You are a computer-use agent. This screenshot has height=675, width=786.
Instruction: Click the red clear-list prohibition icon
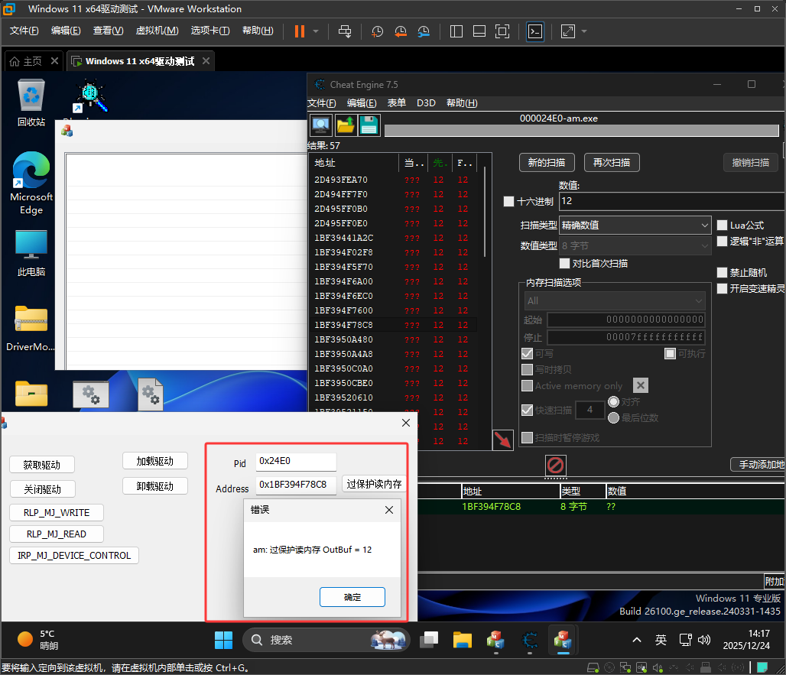555,466
